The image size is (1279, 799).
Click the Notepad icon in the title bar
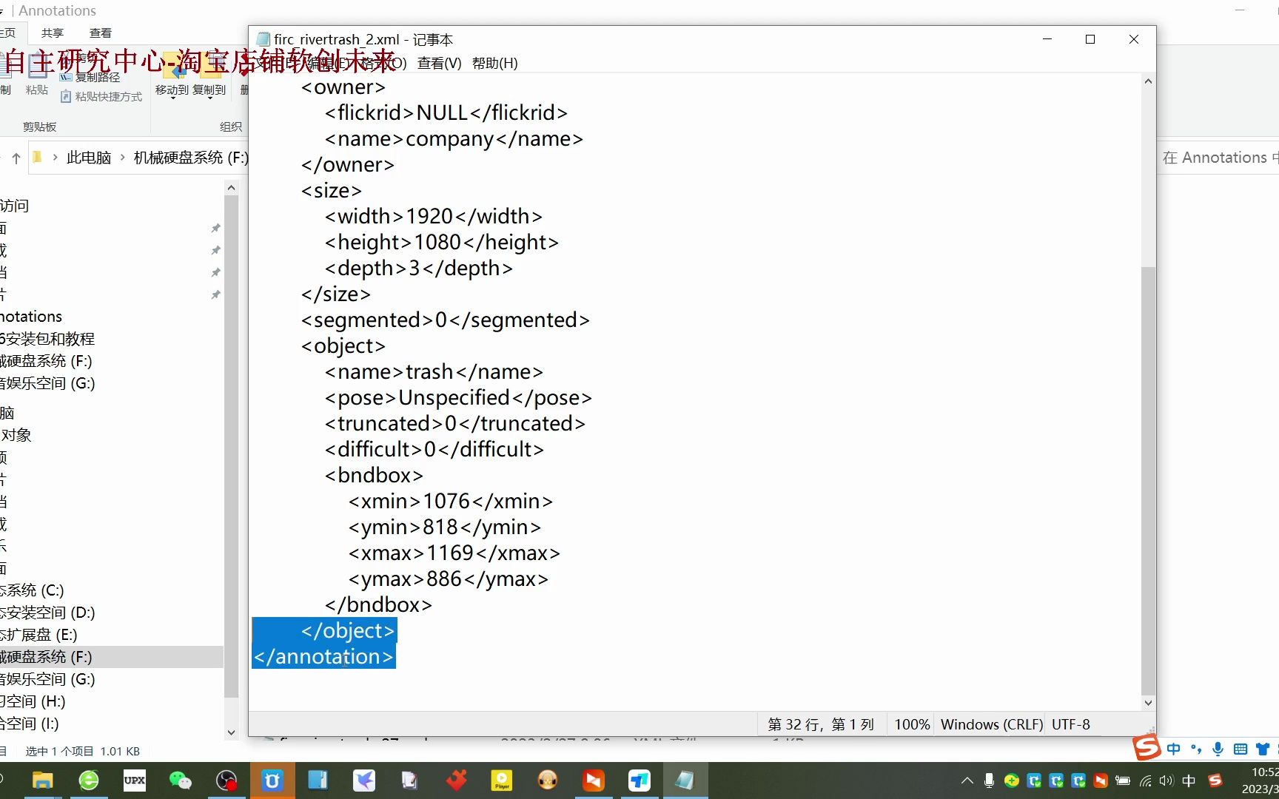click(x=263, y=39)
